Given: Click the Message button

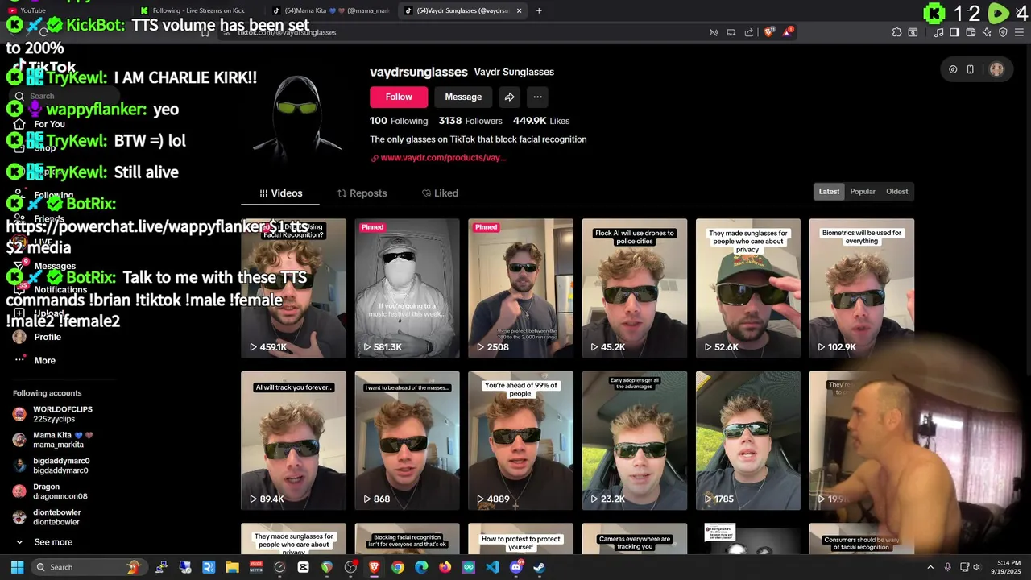Looking at the screenshot, I should [x=463, y=97].
